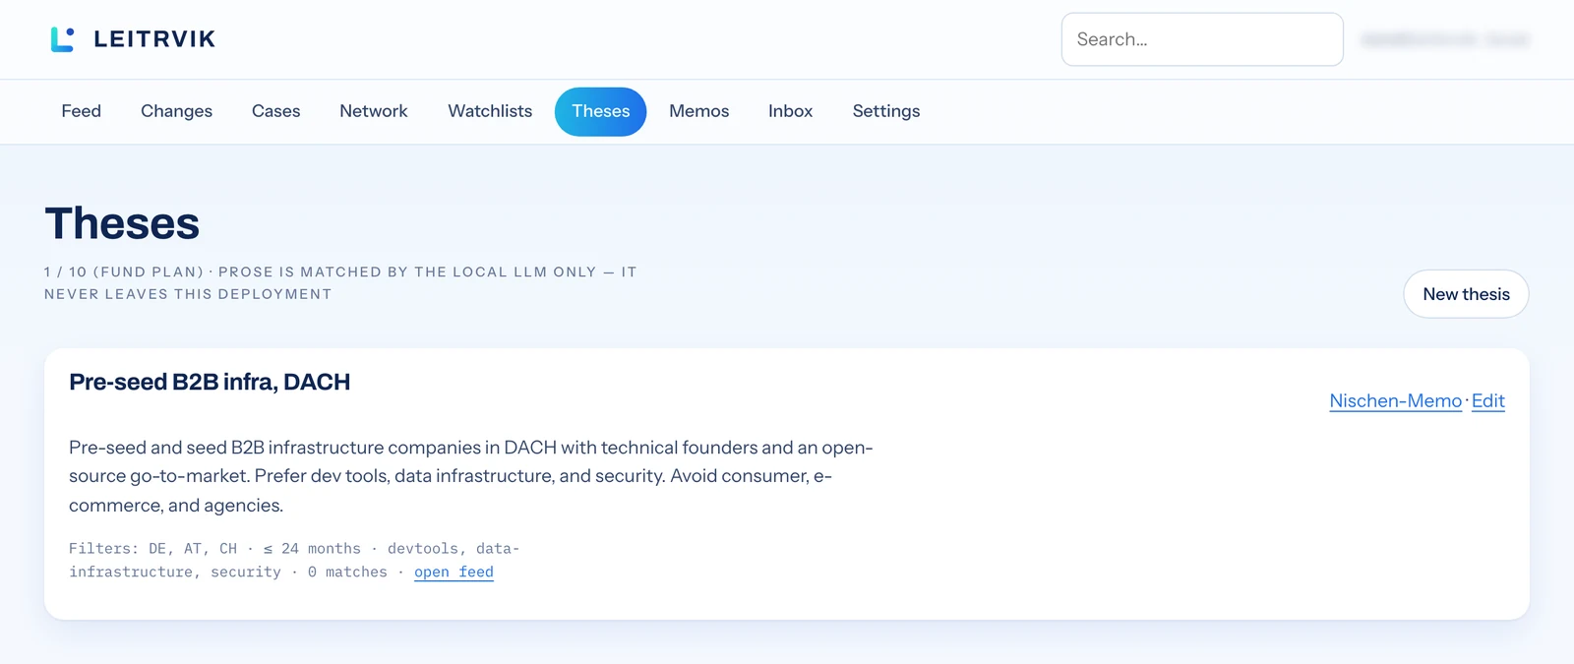Open the Settings tab

[886, 111]
